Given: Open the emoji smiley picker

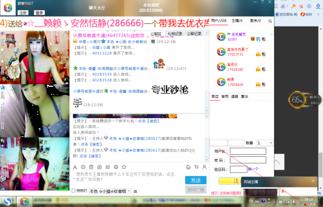Looking at the screenshot, I should [83, 167].
